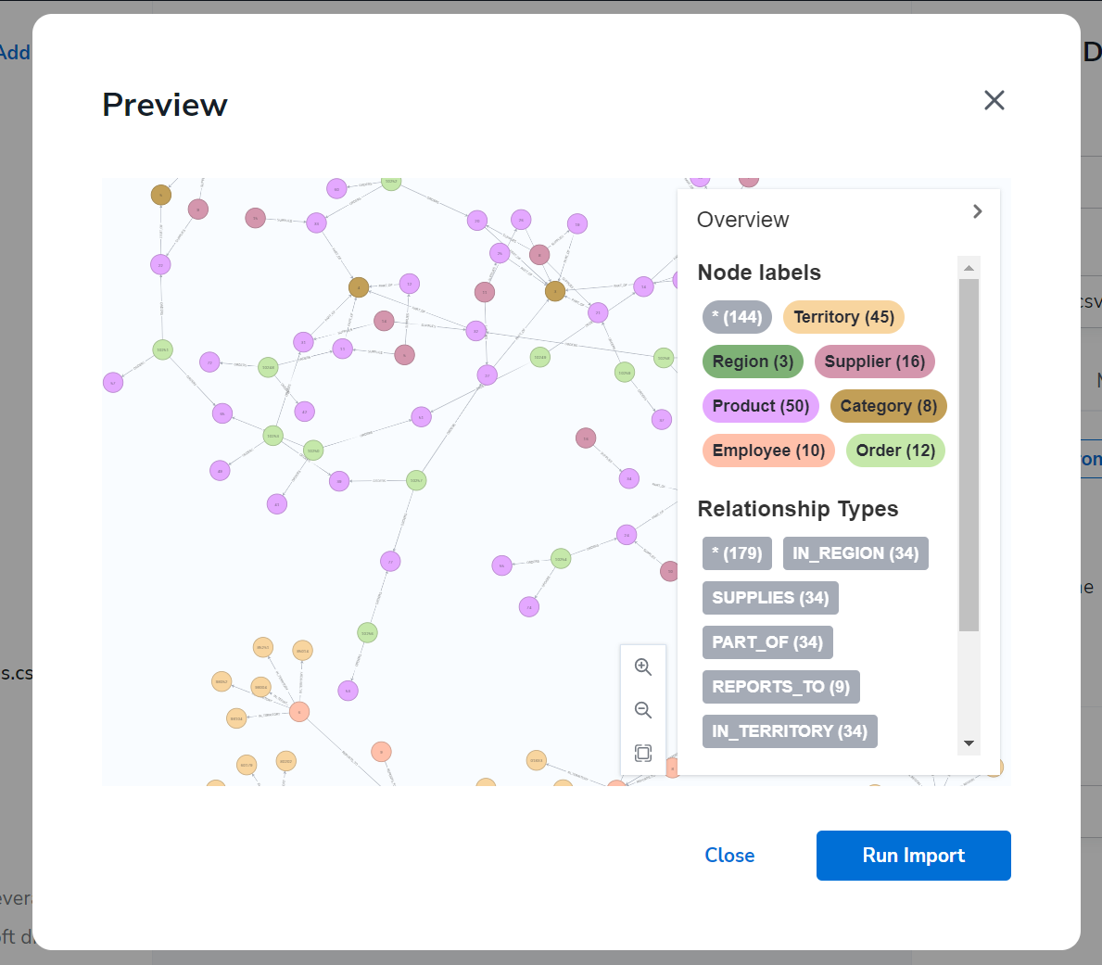The width and height of the screenshot is (1102, 965).
Task: Toggle the Product (50) node label filter
Action: (x=760, y=406)
